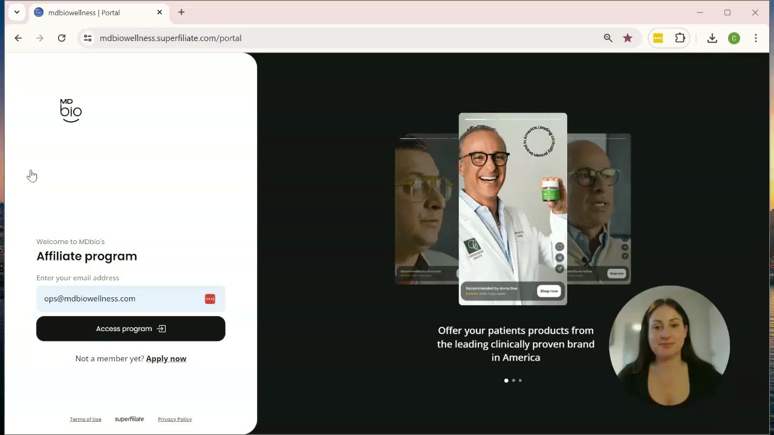Open the Extensions puzzle icon

[x=680, y=38]
